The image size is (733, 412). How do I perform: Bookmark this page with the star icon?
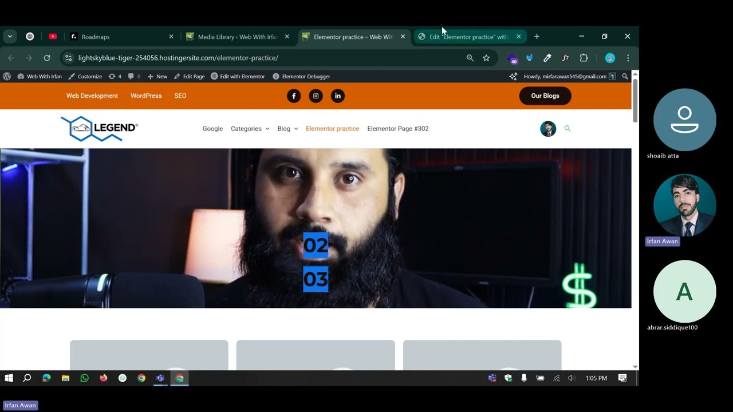coord(486,58)
